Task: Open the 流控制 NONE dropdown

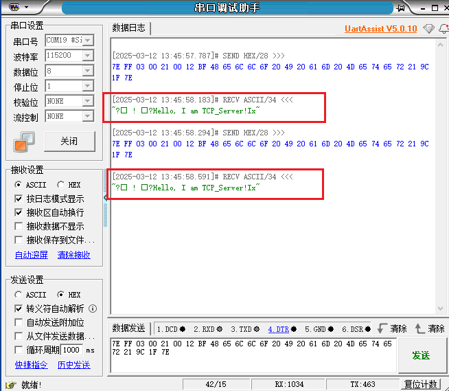Action: click(88, 116)
